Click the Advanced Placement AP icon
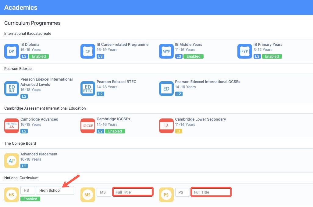313x207 pixels. click(x=11, y=160)
